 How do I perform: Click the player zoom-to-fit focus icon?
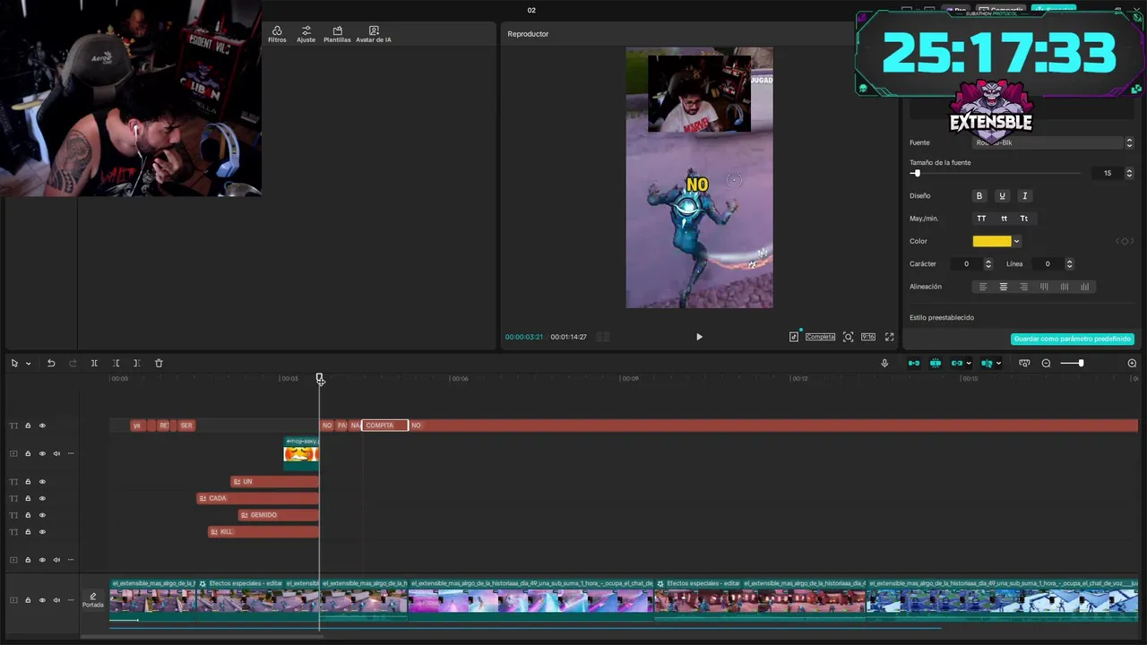(x=848, y=337)
